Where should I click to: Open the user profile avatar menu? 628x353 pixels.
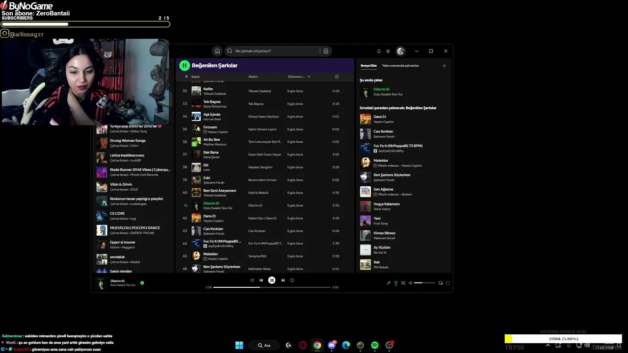pyautogui.click(x=401, y=51)
